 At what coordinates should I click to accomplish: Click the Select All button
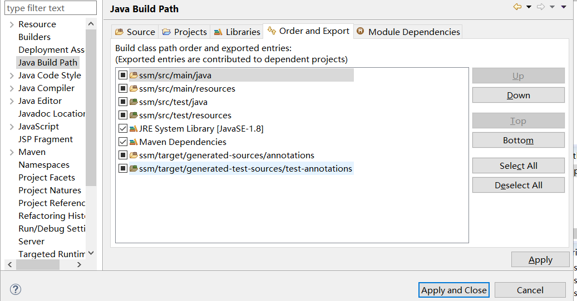tap(518, 165)
